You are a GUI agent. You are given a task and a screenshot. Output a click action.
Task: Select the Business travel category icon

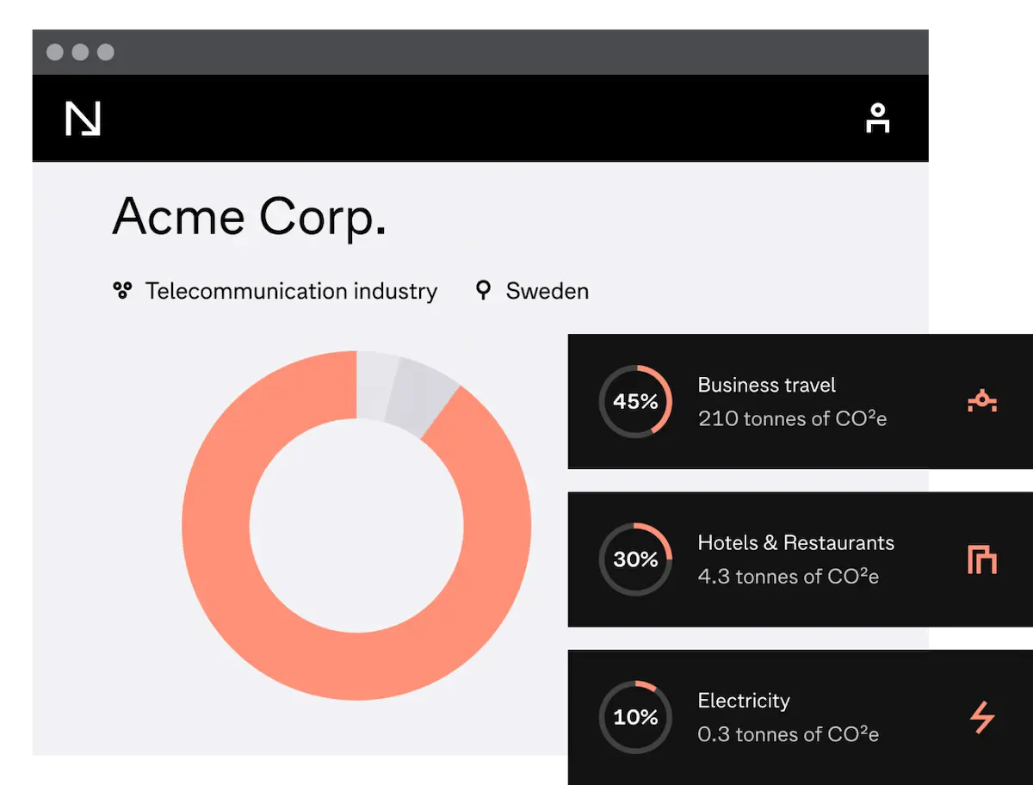click(x=981, y=401)
